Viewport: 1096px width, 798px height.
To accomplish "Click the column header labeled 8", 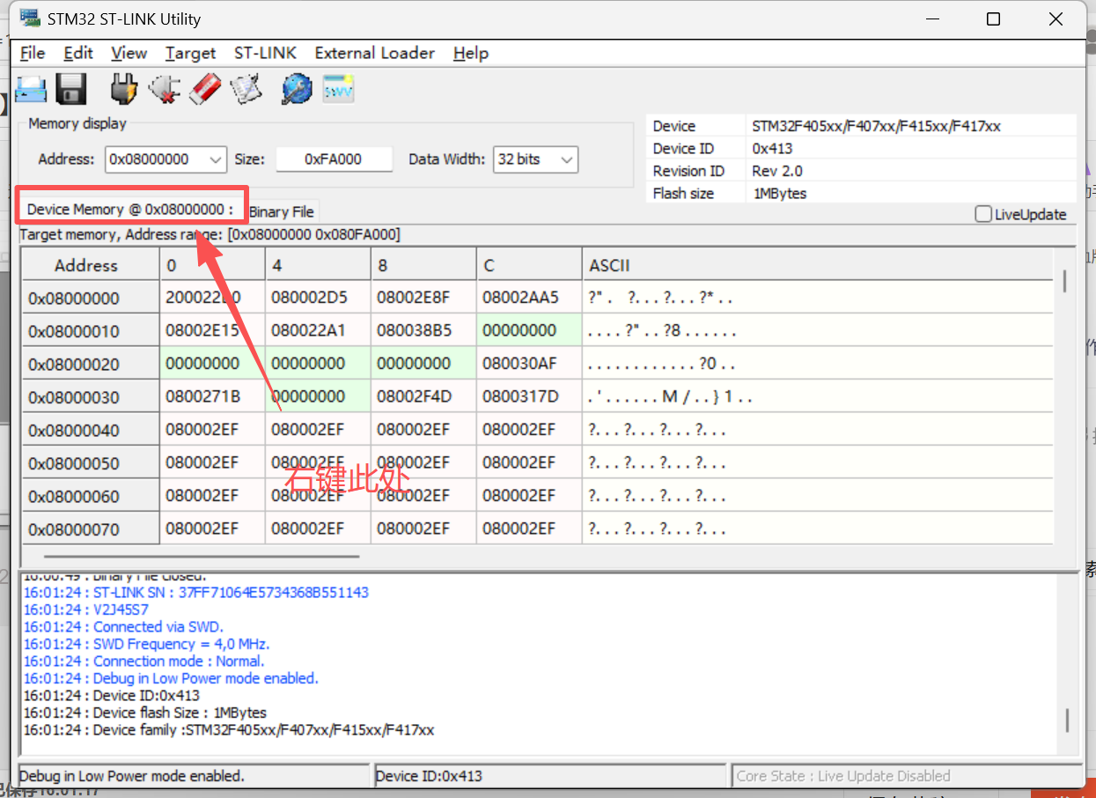I will point(423,265).
